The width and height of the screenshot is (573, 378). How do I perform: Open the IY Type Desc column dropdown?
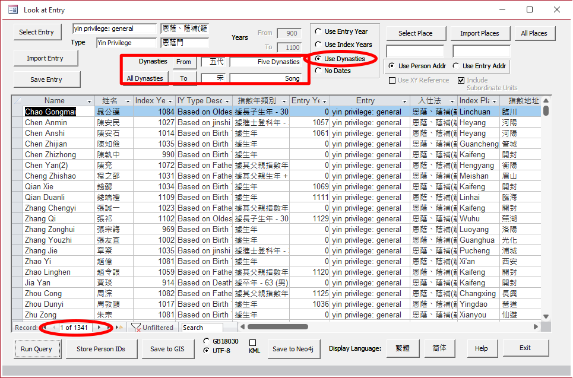(227, 101)
